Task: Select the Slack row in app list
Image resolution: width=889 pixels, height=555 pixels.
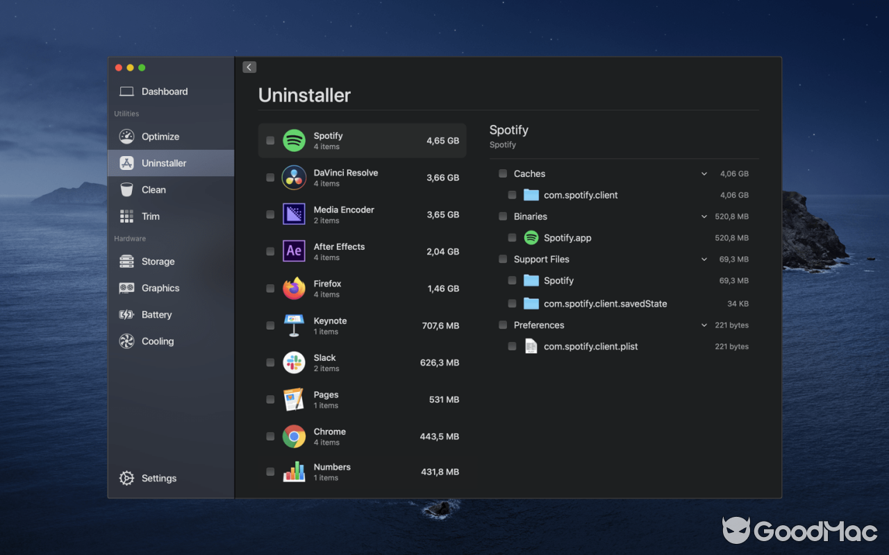Action: point(361,363)
